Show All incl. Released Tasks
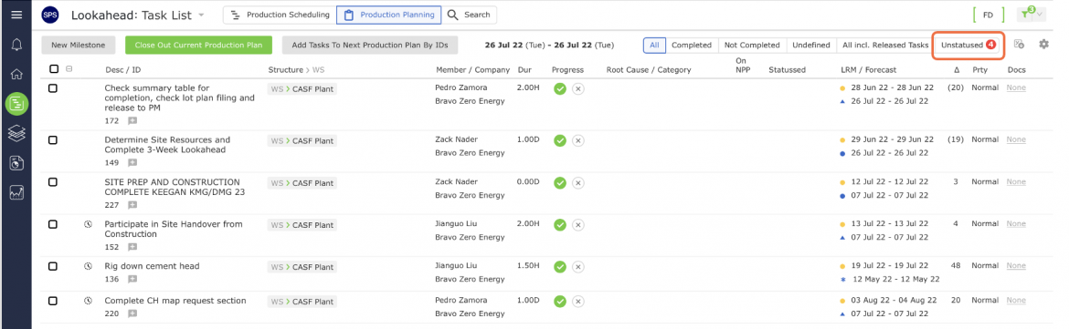 tap(885, 45)
